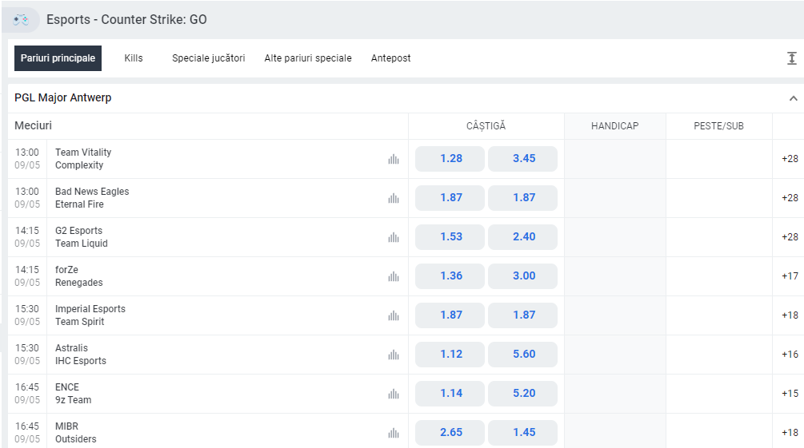Select the Pariuri principale tab
The height and width of the screenshot is (448, 804).
coord(58,58)
